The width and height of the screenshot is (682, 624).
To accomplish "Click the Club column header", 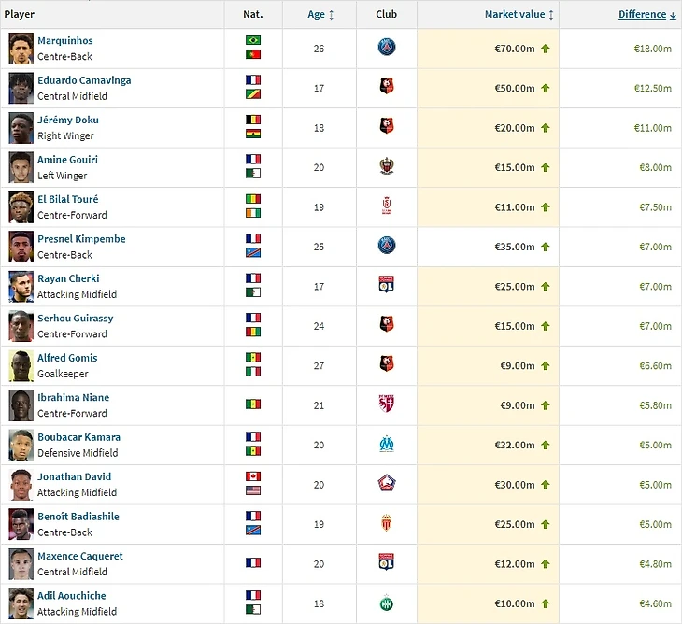I will (x=387, y=15).
